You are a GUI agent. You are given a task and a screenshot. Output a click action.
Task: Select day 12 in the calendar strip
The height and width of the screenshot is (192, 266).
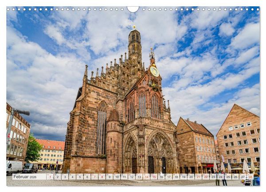click(x=132, y=177)
